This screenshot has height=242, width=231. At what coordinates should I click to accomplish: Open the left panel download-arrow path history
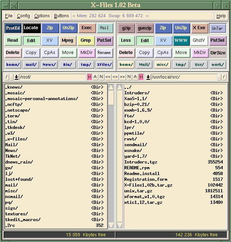[x=17, y=77]
